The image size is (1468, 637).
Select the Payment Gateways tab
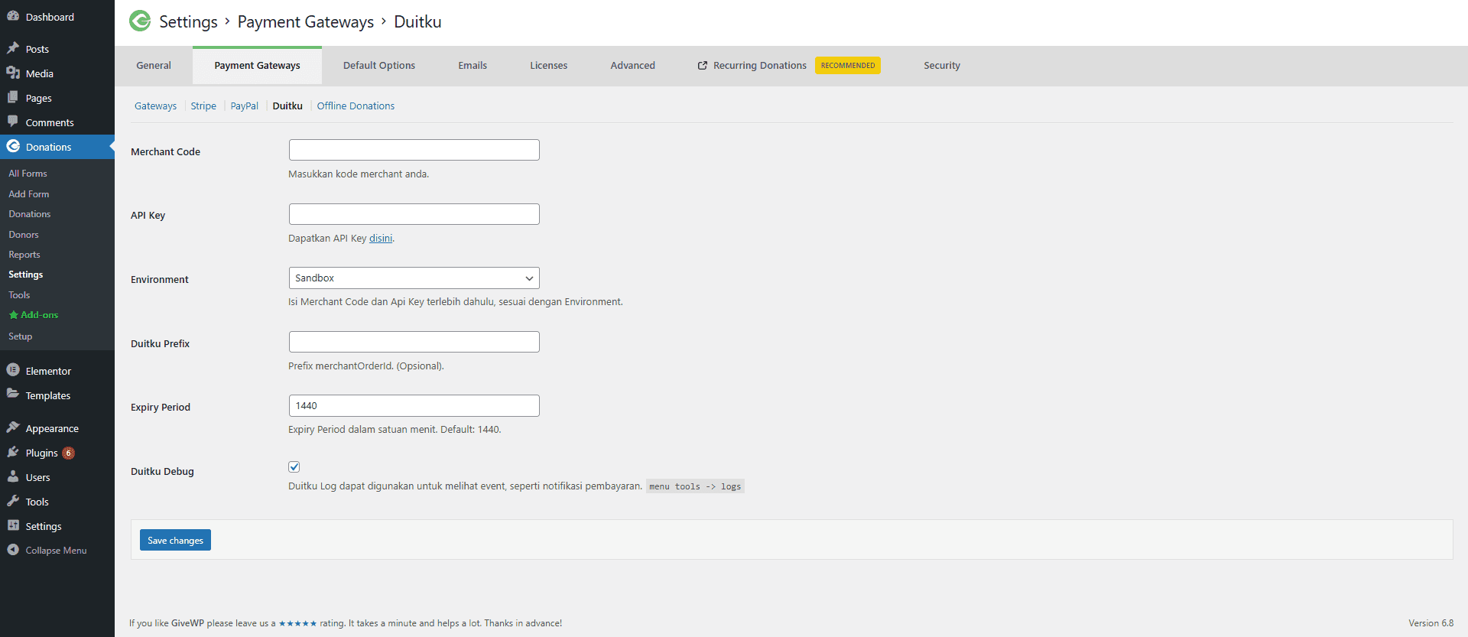point(257,66)
